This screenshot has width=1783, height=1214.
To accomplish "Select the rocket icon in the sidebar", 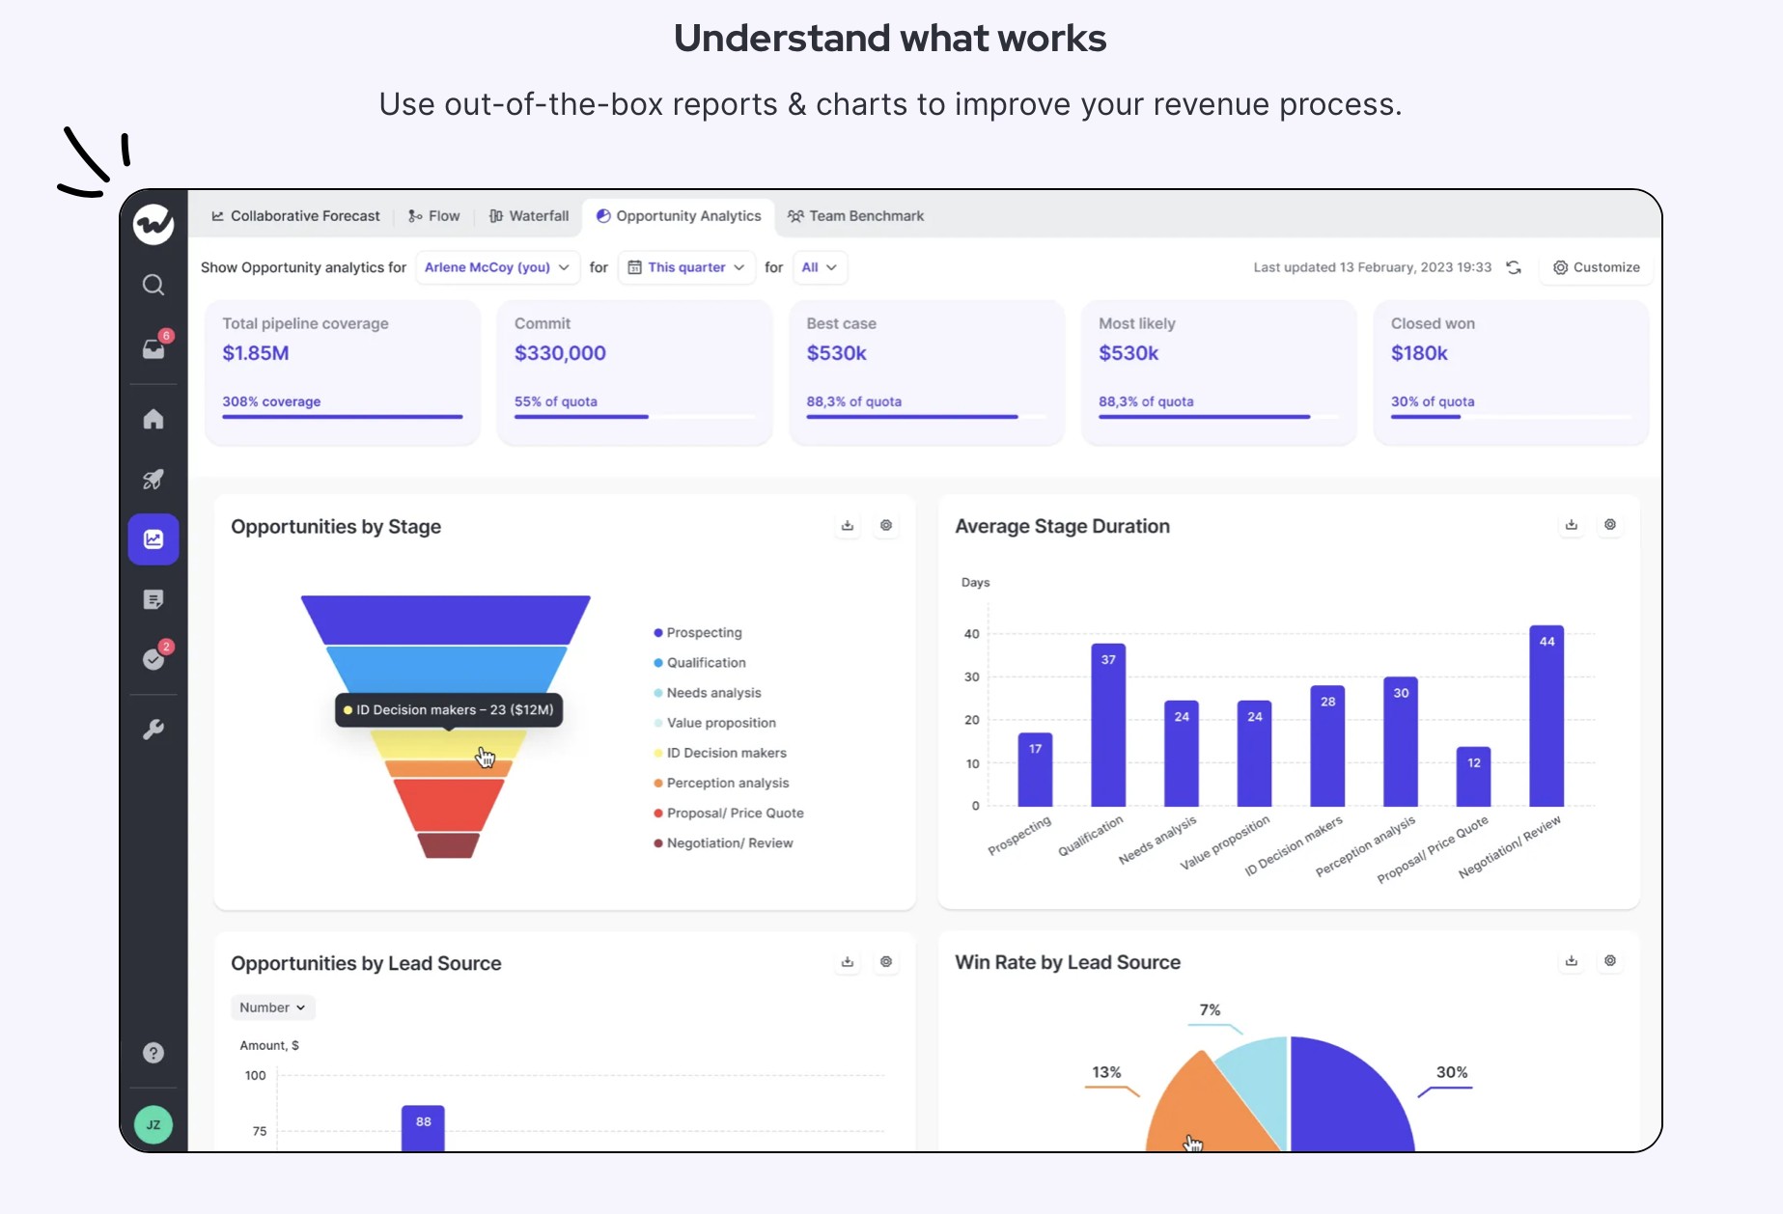I will tap(153, 480).
